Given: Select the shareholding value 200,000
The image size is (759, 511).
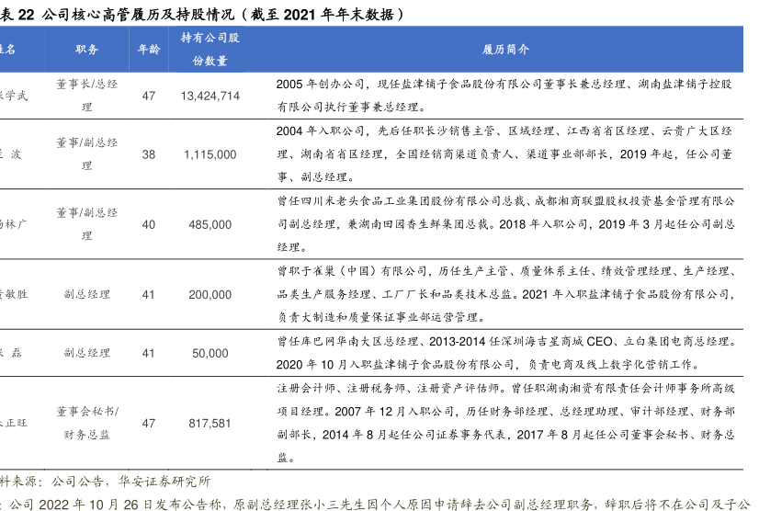Looking at the screenshot, I should (x=210, y=294).
